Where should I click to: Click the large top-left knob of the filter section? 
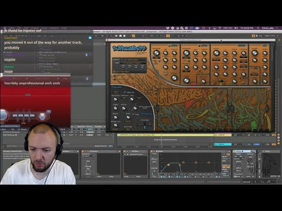(216, 53)
